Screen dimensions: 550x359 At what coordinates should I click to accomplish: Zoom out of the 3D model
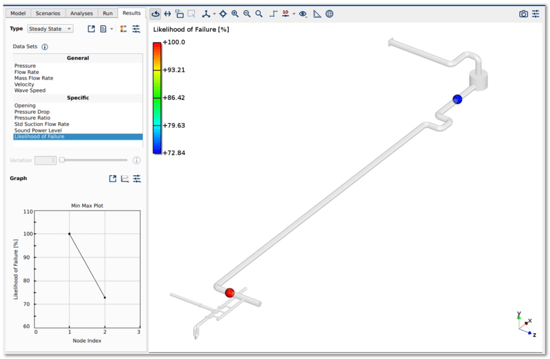click(247, 14)
